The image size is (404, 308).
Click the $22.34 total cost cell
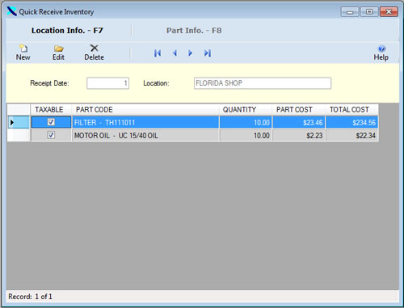tap(352, 135)
